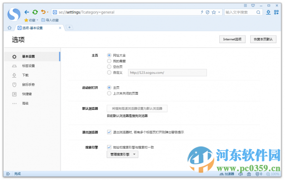This screenshot has width=285, height=180.
Task: Select 自定义 homepage radio
Action: coord(109,72)
